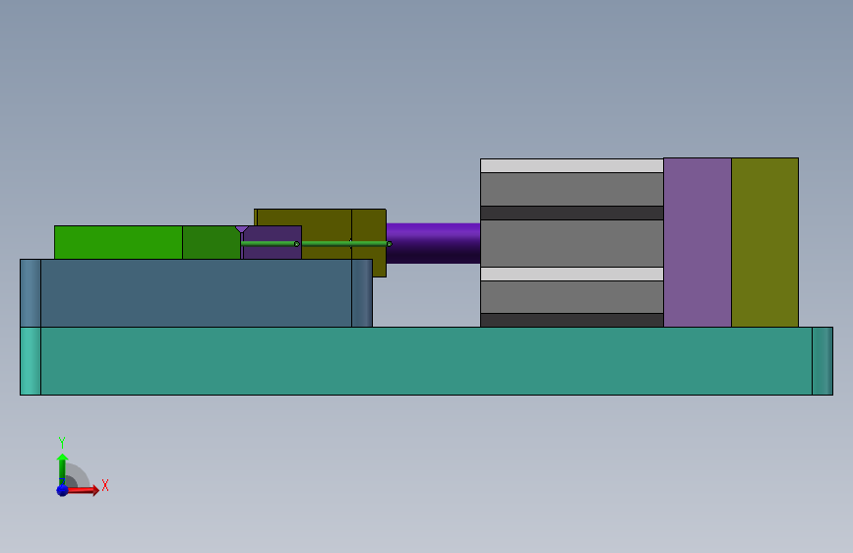This screenshot has height=553, width=853.
Task: Click the blue Z axis origin ball
Action: [x=63, y=490]
